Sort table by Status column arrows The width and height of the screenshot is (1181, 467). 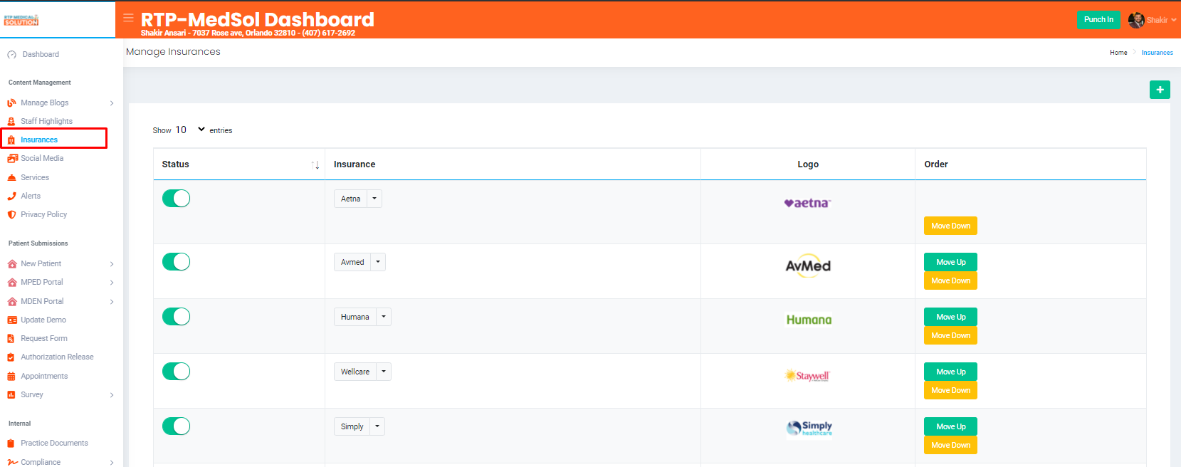pos(315,165)
